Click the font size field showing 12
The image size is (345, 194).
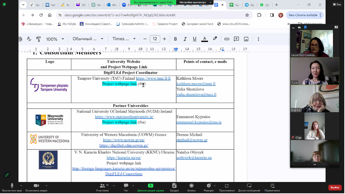coord(155,39)
